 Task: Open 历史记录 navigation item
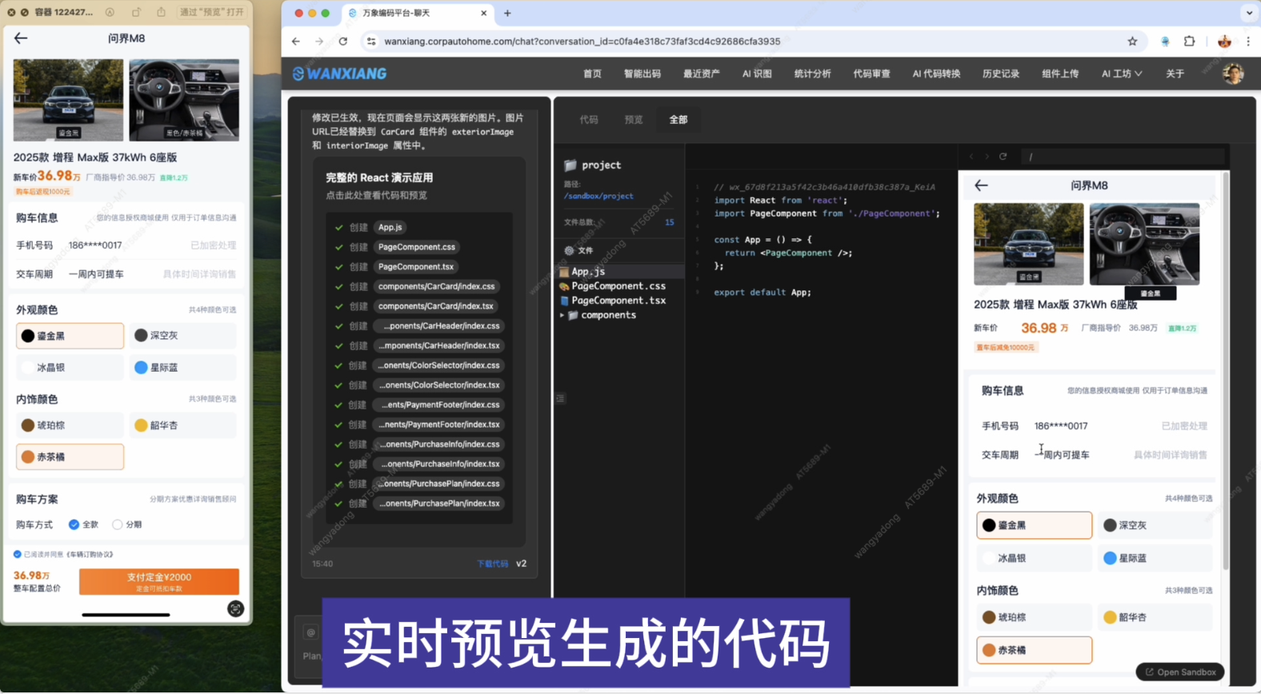coord(1001,74)
